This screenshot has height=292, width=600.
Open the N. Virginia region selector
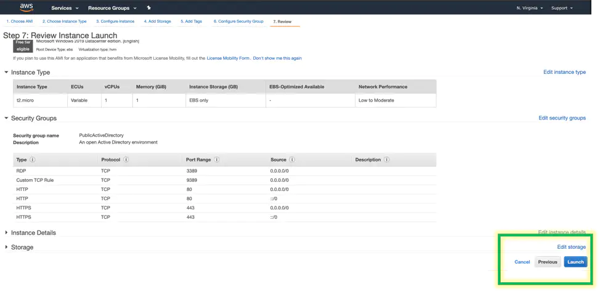(x=530, y=8)
